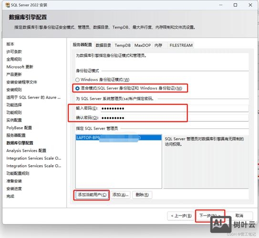The image size is (259, 238).
Task: Select Windows 身份验证模式 radio button
Action: [77, 80]
